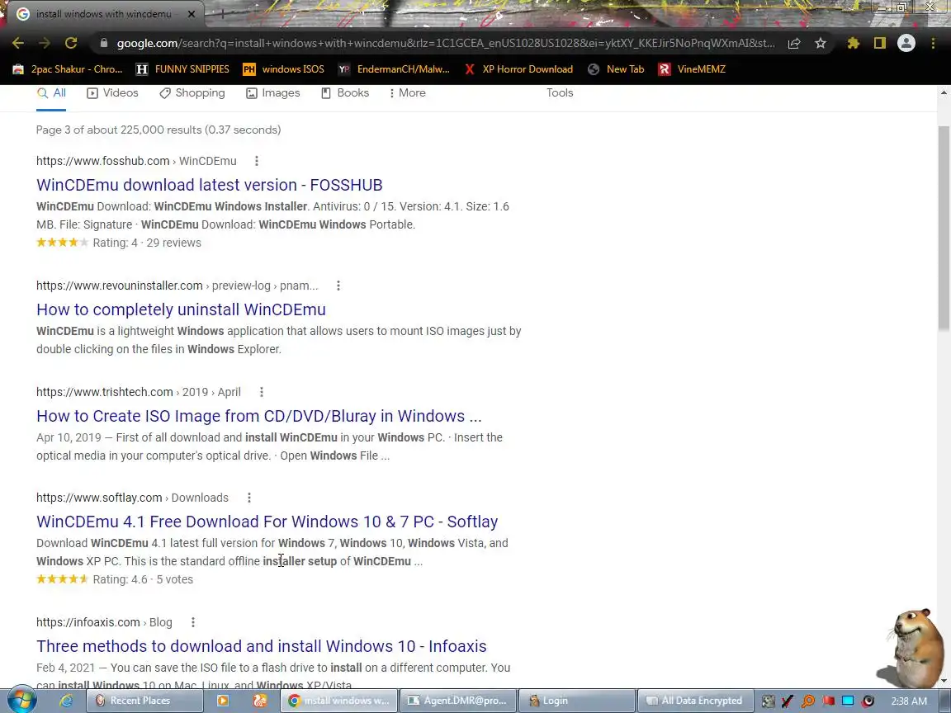The image size is (951, 713).
Task: Open the EndermanCH/Malw... bookmark
Action: point(394,69)
